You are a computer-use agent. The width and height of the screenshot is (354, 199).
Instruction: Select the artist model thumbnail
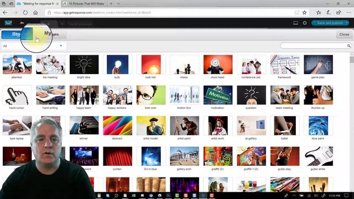point(151,125)
